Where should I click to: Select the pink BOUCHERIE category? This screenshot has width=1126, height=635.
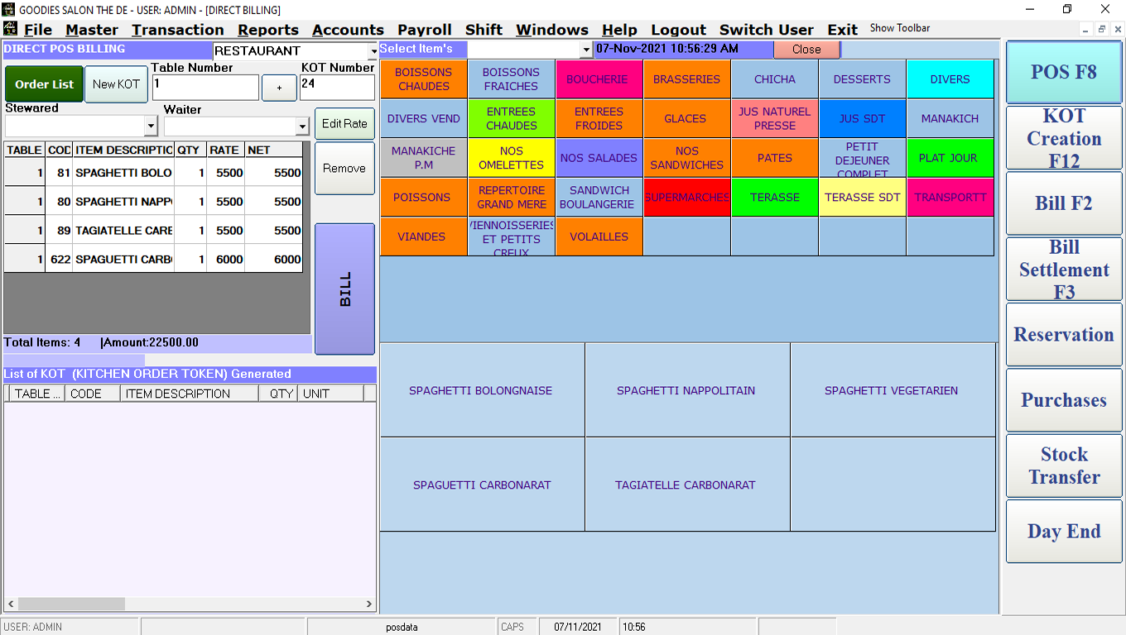click(x=599, y=79)
